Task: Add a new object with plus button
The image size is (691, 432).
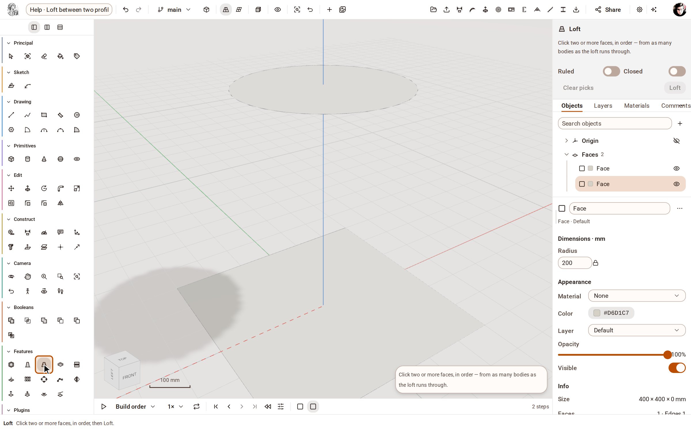Action: coord(680,124)
